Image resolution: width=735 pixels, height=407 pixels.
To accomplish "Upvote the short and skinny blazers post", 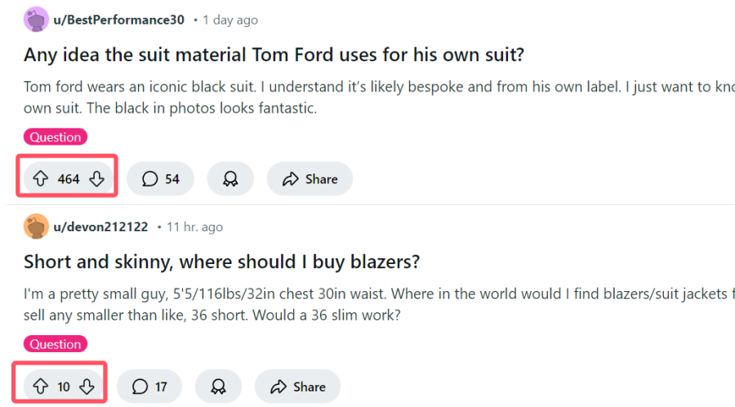I will click(x=40, y=387).
